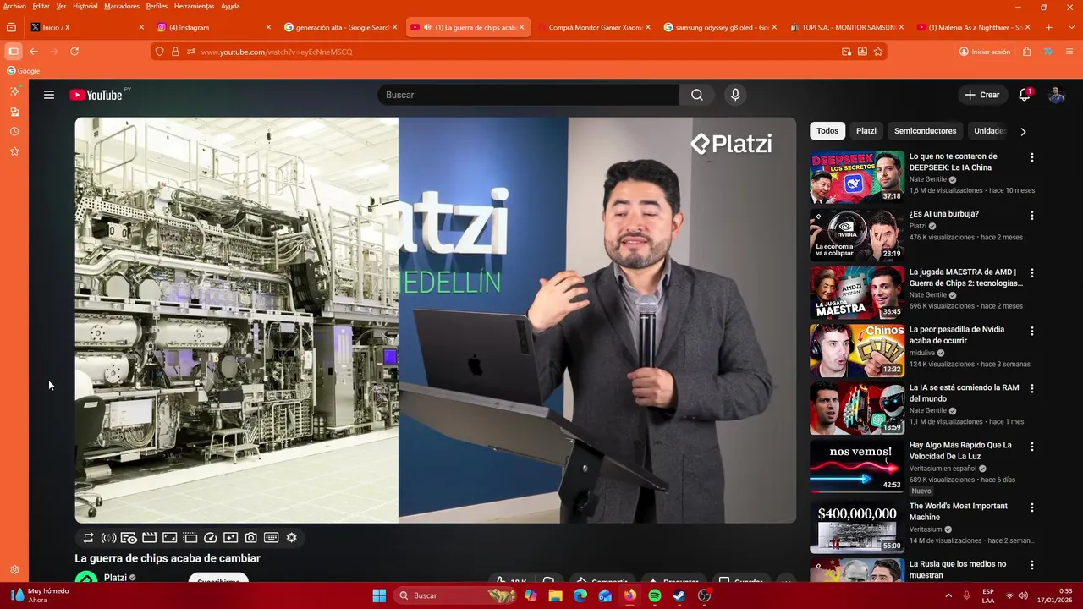The width and height of the screenshot is (1083, 609).
Task: Toggle the resize player icon under video
Action: coord(169,538)
